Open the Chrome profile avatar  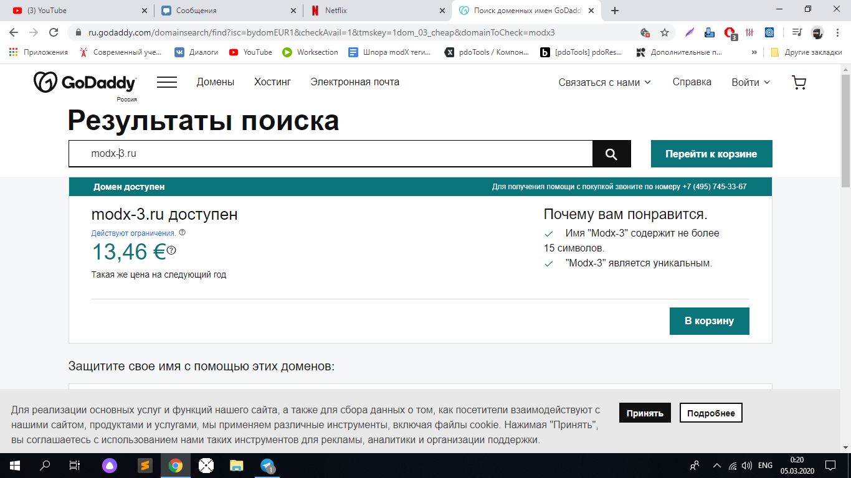[x=817, y=32]
